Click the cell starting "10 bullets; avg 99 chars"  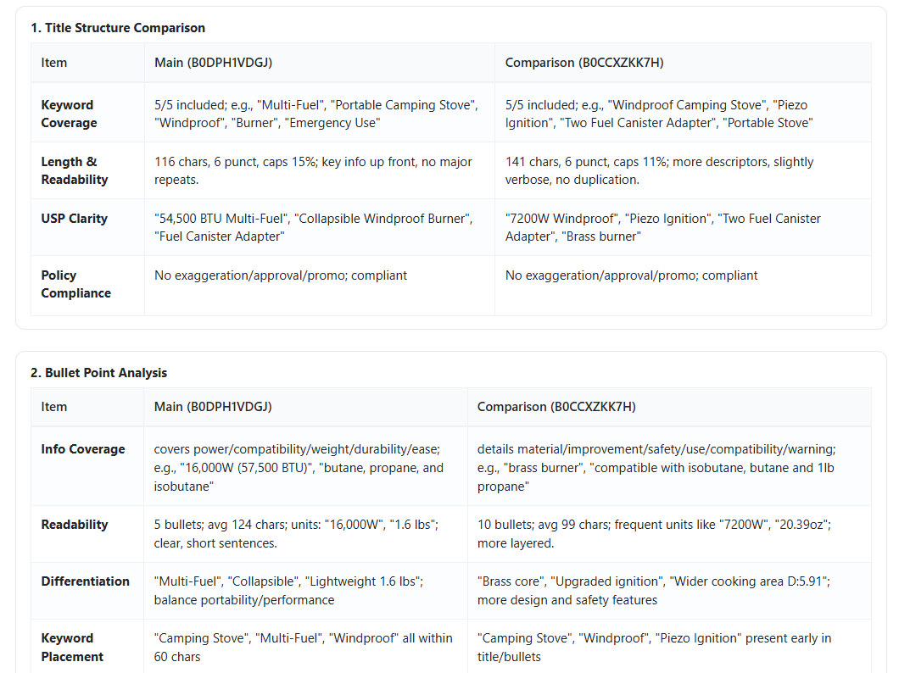pyautogui.click(x=653, y=533)
